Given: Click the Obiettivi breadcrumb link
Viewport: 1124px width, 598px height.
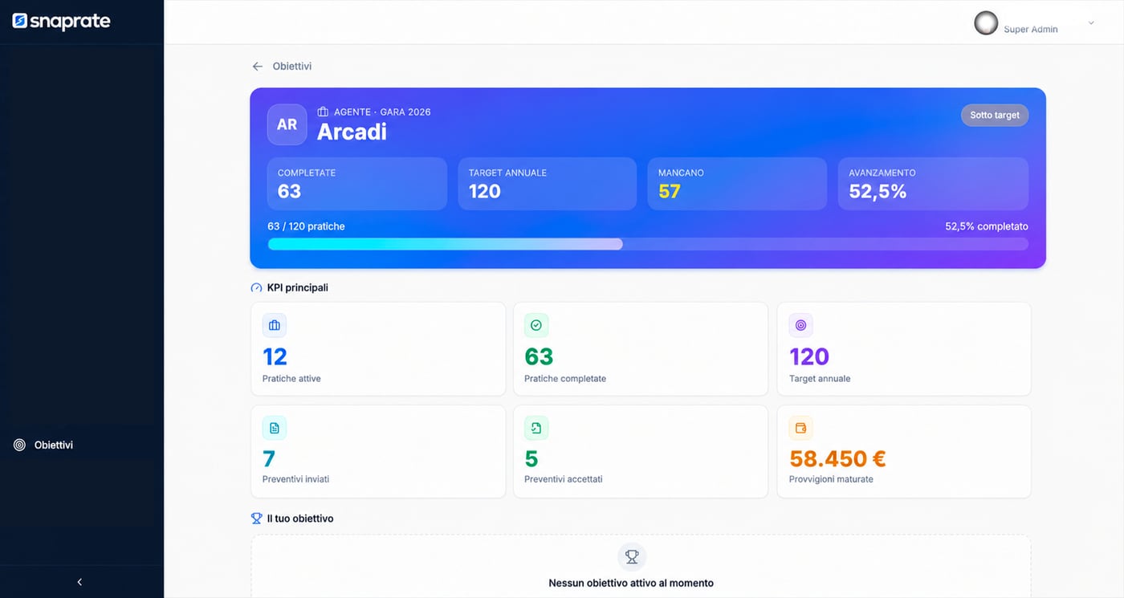Looking at the screenshot, I should (292, 67).
